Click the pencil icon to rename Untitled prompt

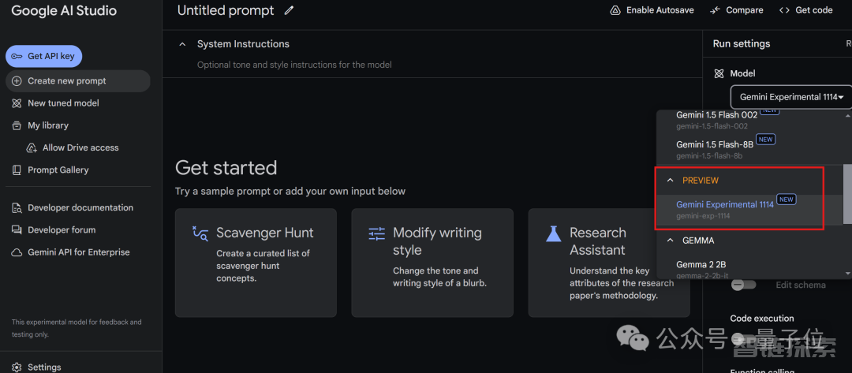point(289,10)
